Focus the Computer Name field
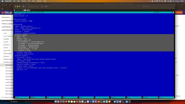185x104 pixels. (34, 6)
